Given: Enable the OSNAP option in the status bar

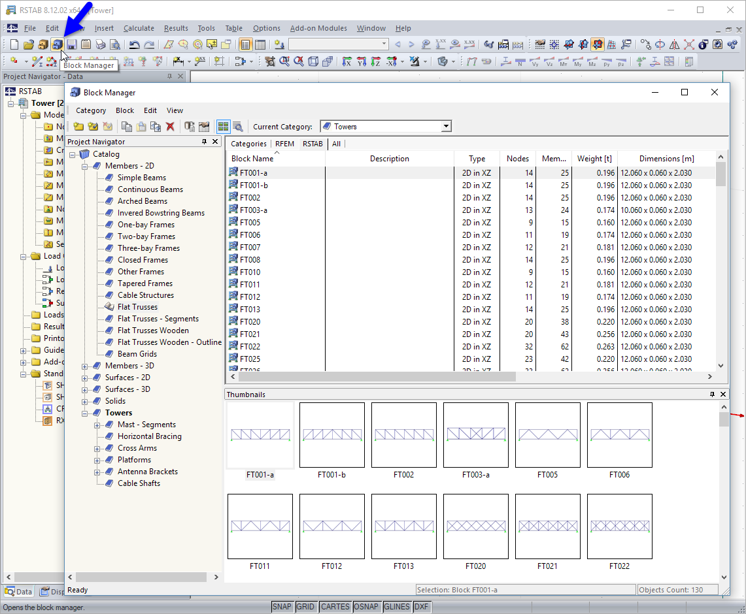Looking at the screenshot, I should pos(366,606).
